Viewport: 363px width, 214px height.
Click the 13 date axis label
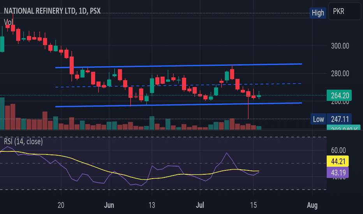tap(152, 205)
